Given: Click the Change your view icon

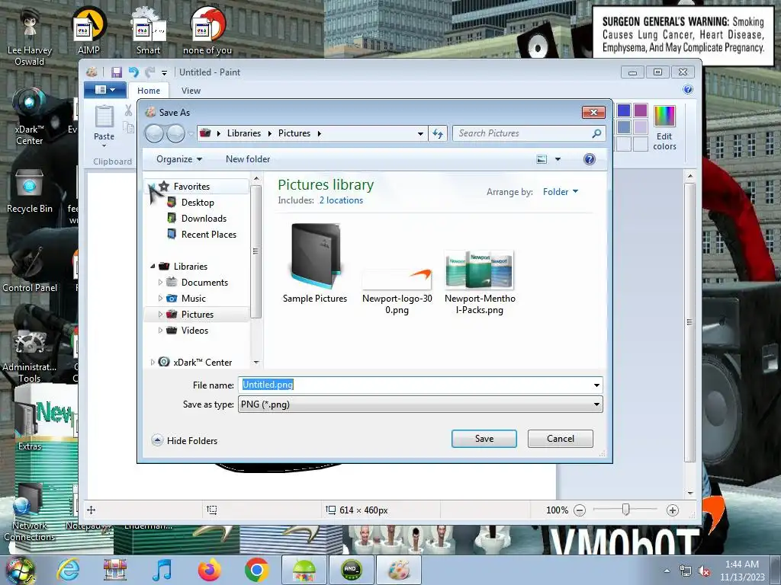Looking at the screenshot, I should [x=542, y=159].
